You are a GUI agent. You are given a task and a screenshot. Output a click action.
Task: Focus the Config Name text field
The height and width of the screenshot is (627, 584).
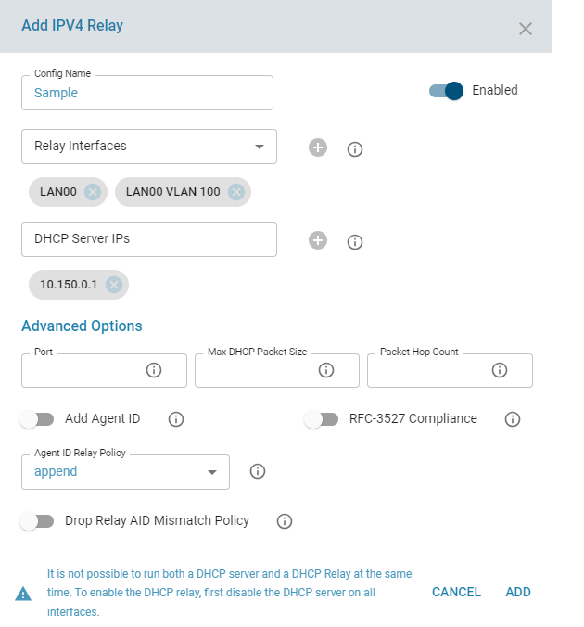click(x=147, y=93)
